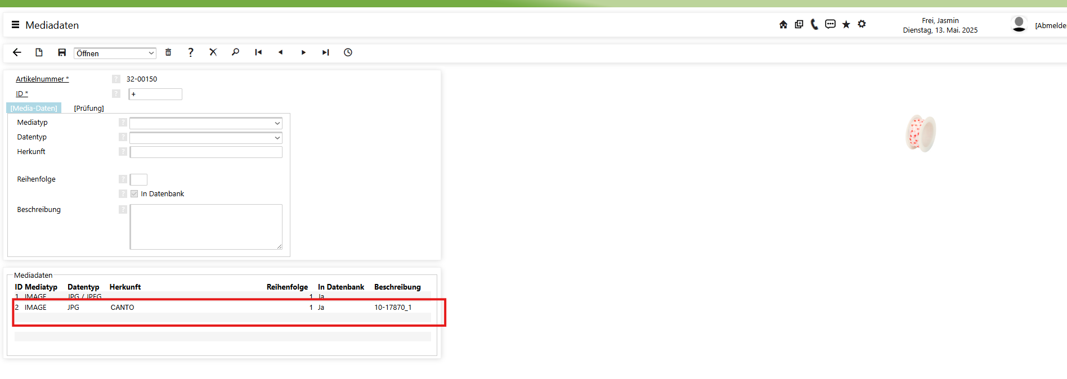Click the Abmelden logout link

click(1050, 26)
